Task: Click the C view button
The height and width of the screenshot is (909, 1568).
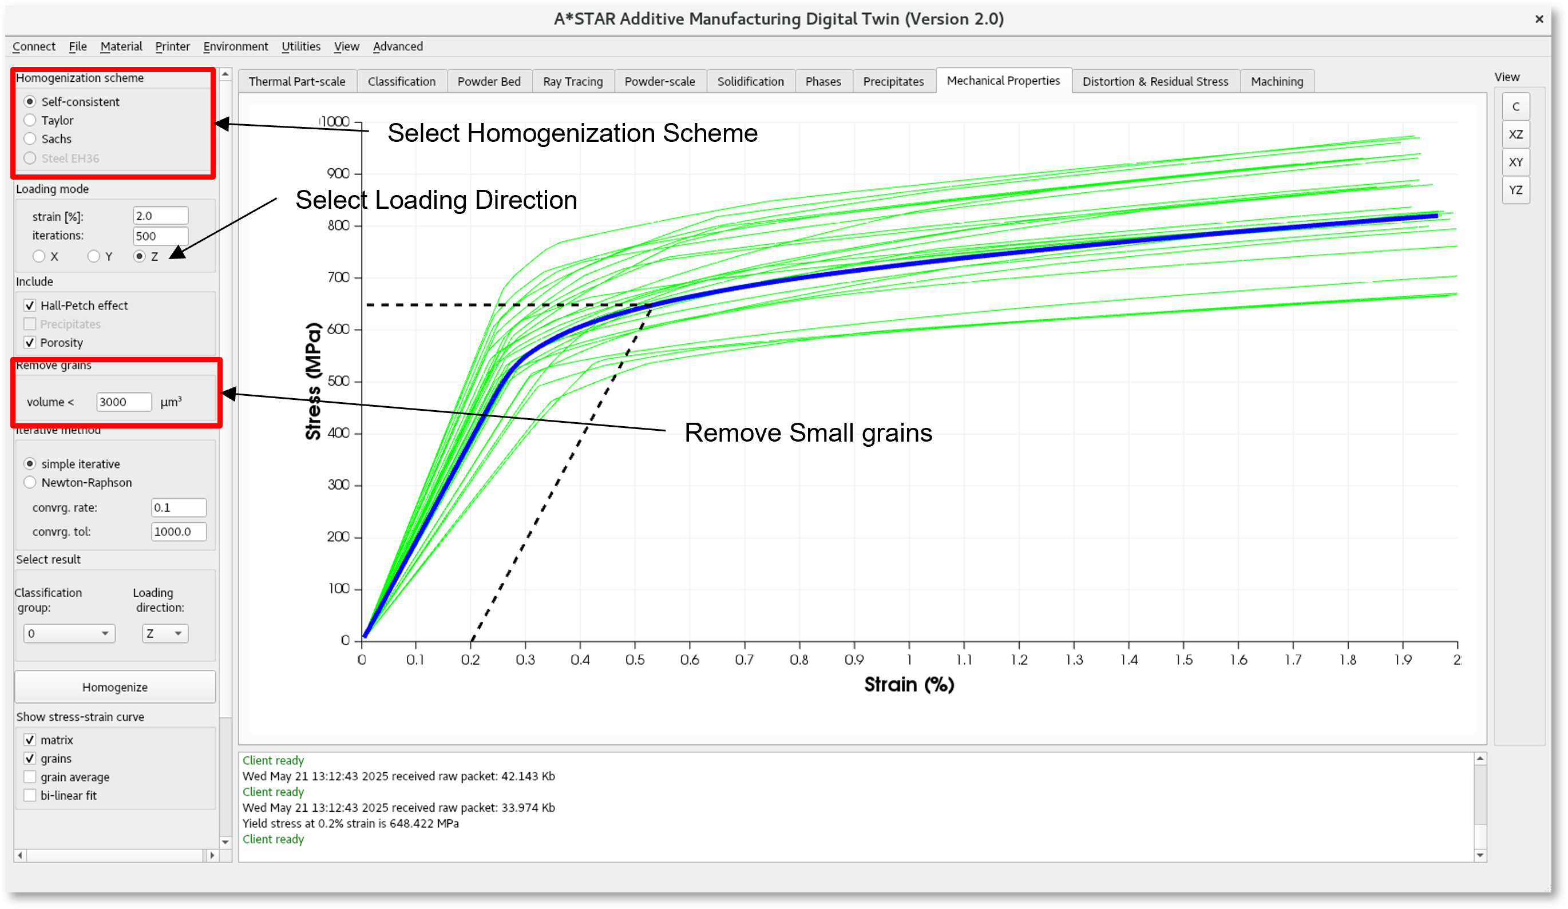Action: pos(1515,106)
